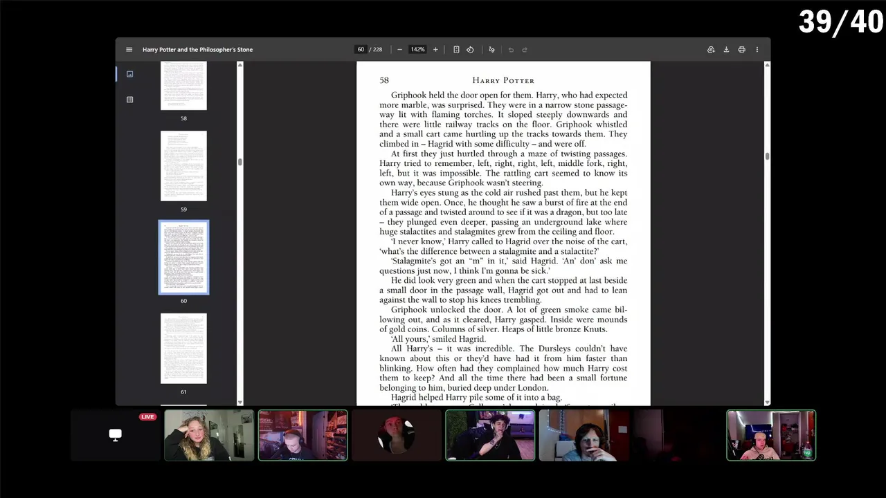The image size is (886, 498).
Task: Click the document scrollbar thumb
Action: (x=767, y=156)
